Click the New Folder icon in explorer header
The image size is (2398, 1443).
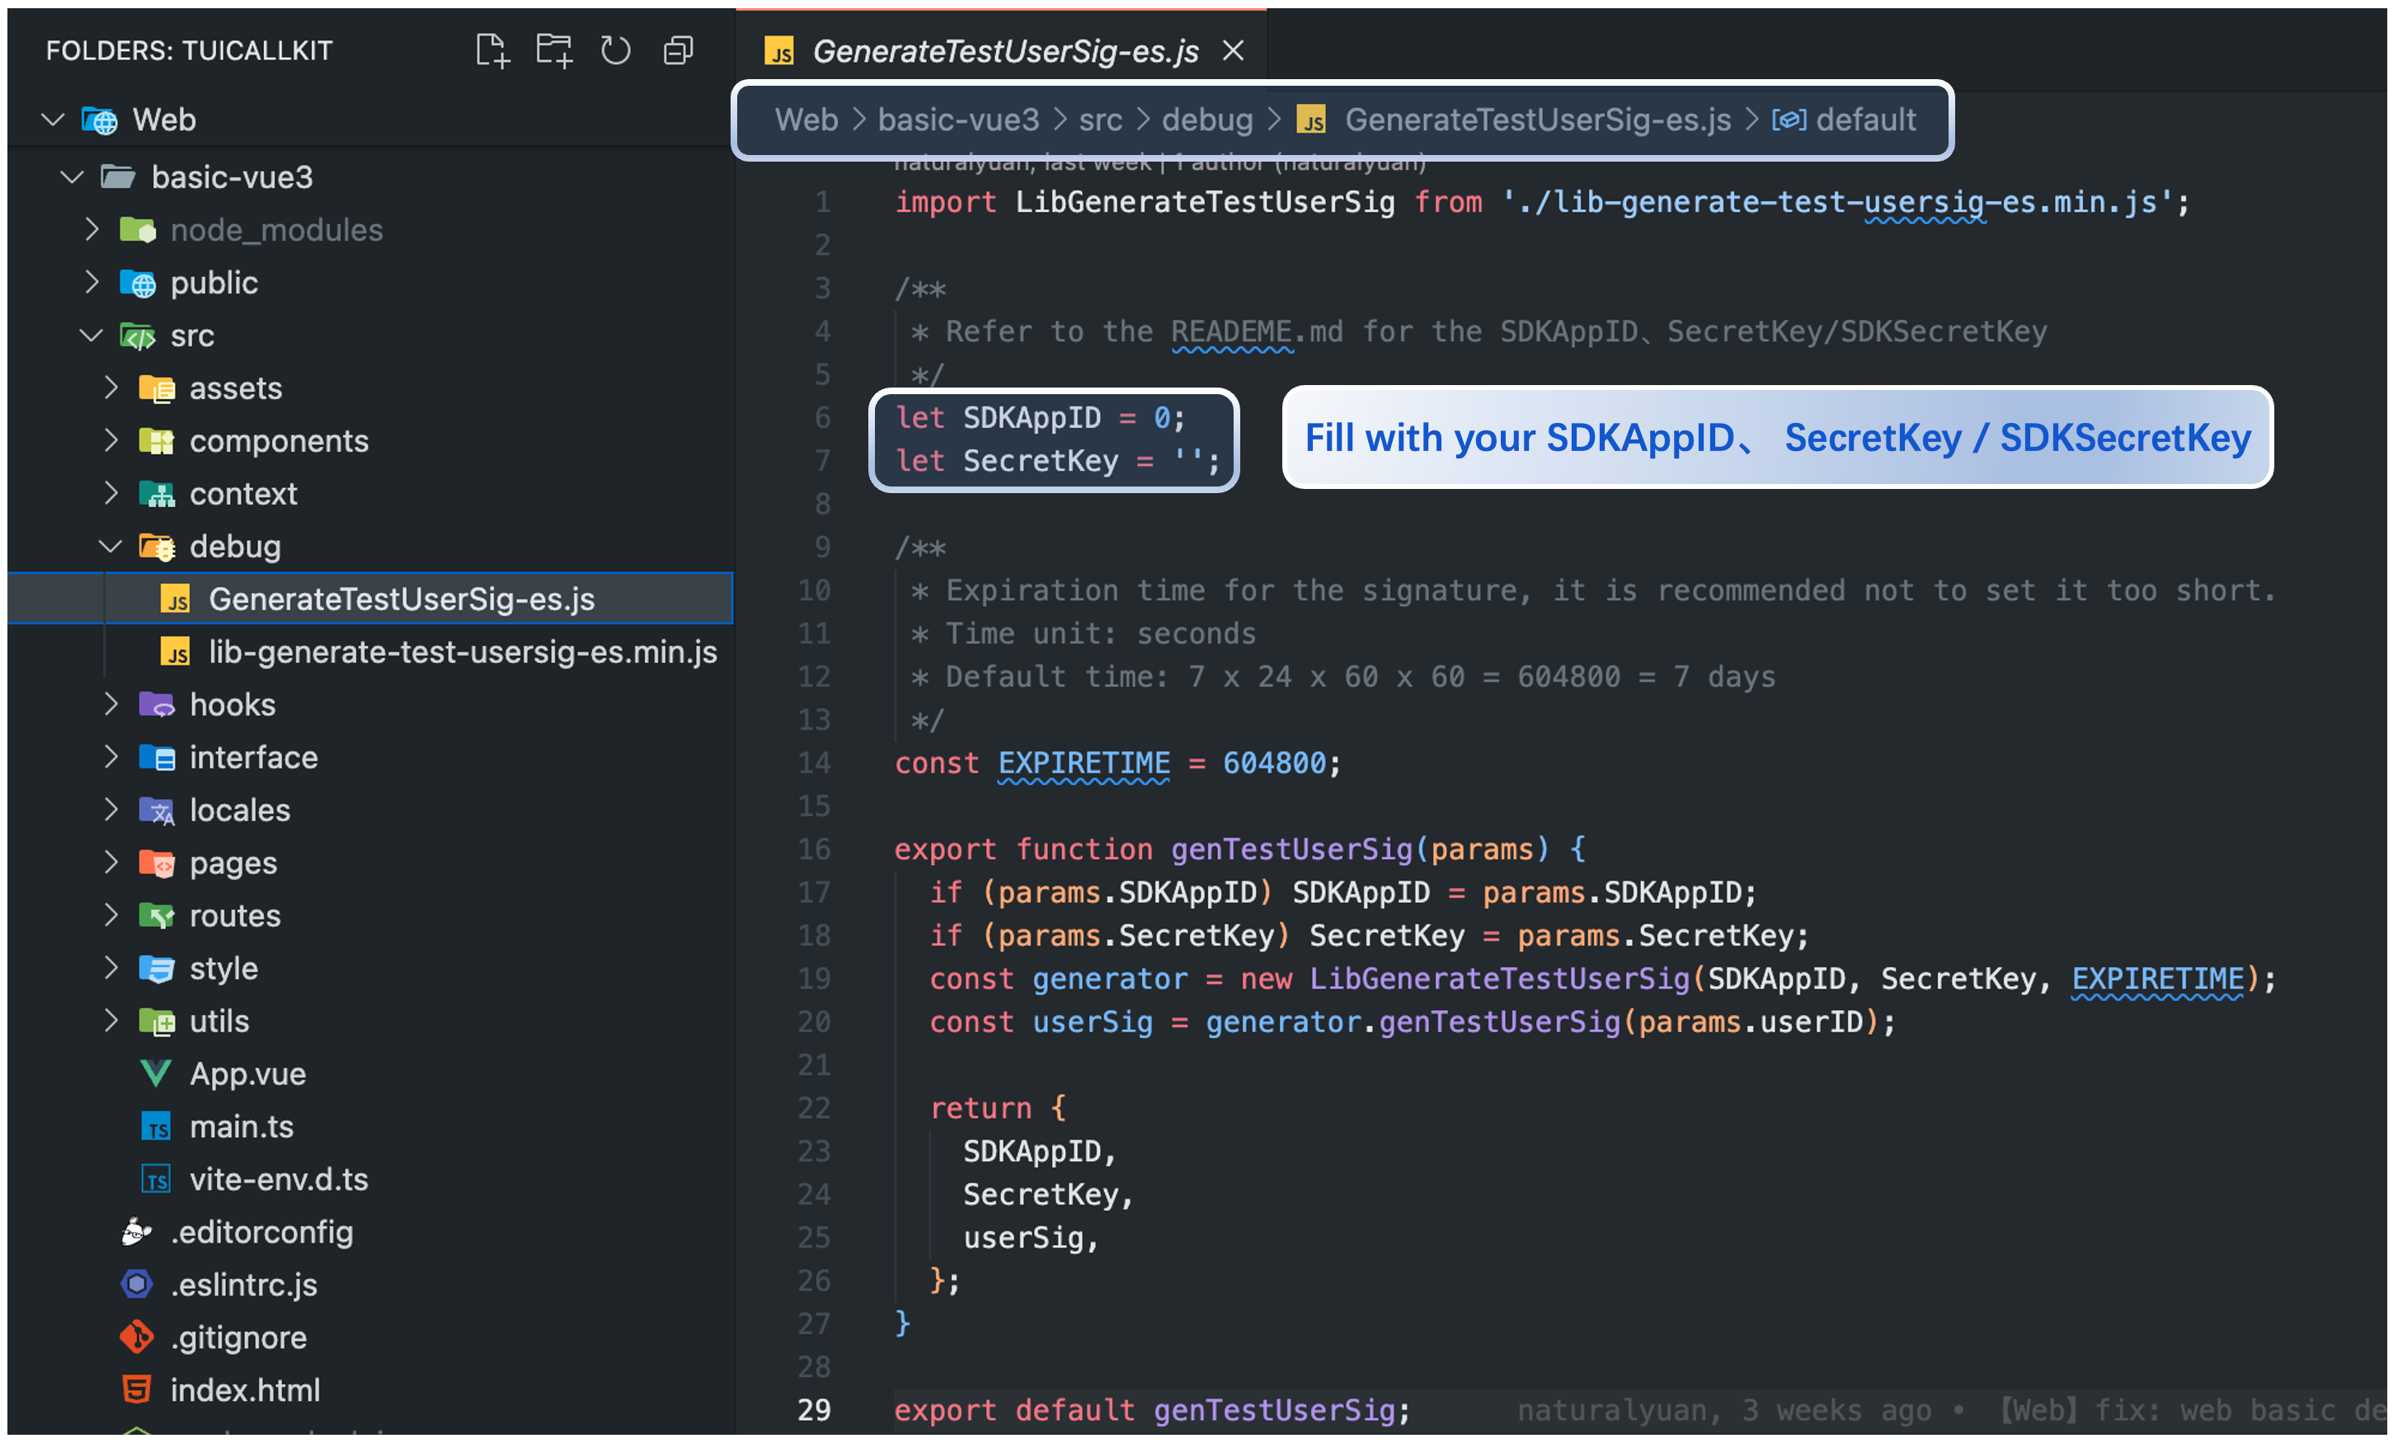554,50
